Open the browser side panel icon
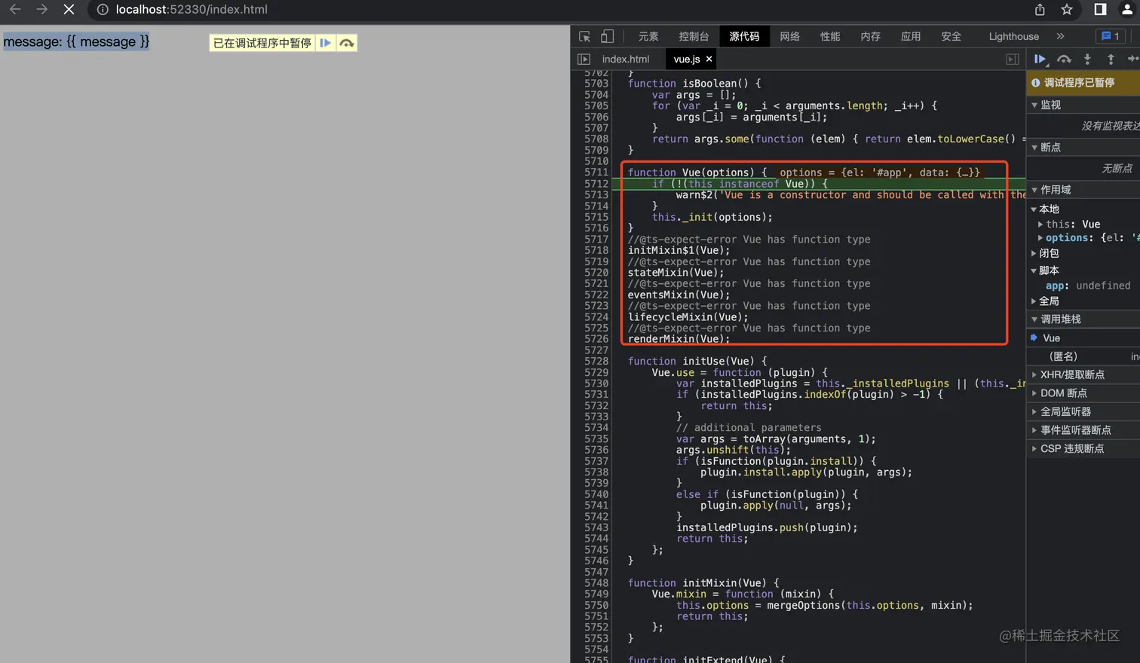 click(1100, 9)
